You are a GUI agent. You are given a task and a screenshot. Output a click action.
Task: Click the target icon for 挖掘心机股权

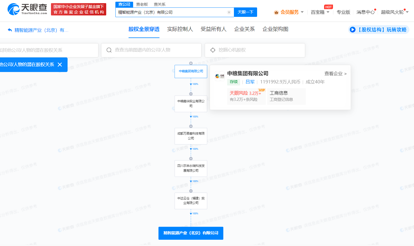(x=213, y=50)
